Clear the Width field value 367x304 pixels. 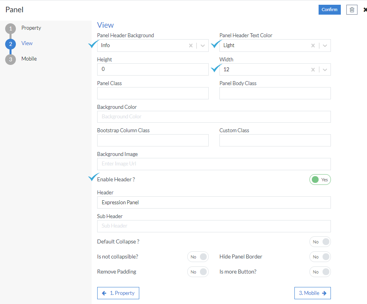pyautogui.click(x=313, y=69)
